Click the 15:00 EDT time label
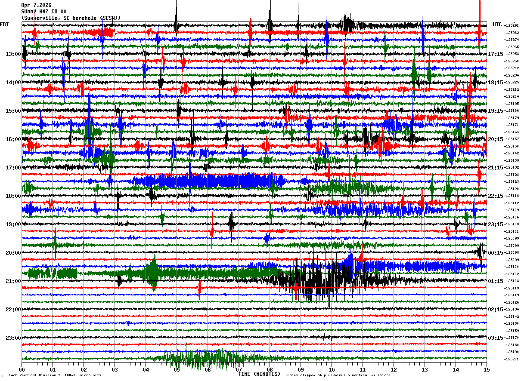521x381 pixels. tap(13, 111)
